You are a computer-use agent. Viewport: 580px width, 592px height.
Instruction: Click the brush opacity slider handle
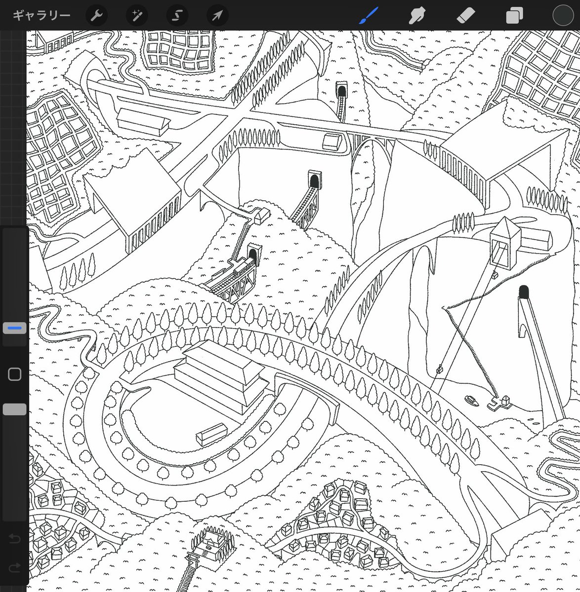pos(15,409)
